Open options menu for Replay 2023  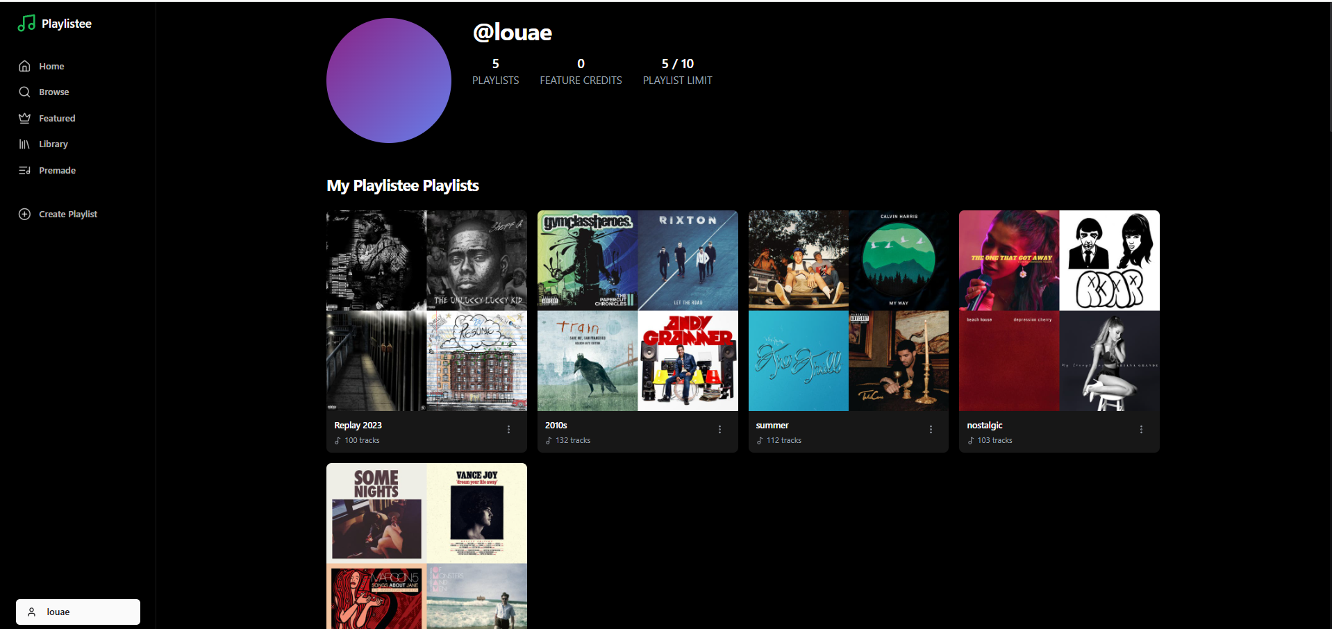508,430
